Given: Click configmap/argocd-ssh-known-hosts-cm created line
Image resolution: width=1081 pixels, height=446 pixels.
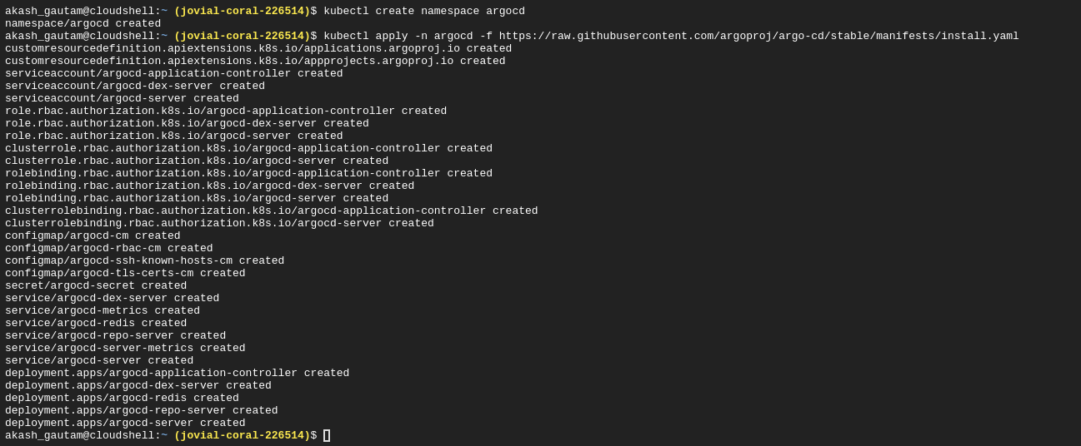Looking at the screenshot, I should [144, 260].
